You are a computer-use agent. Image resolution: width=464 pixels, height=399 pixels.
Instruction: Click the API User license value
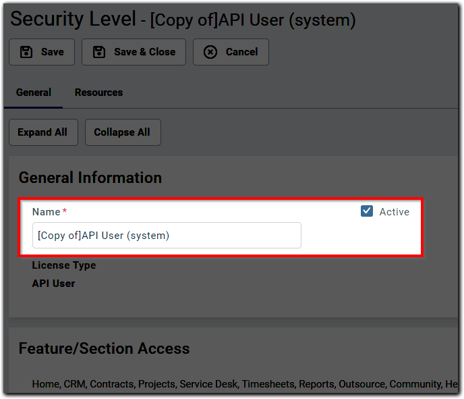[x=53, y=284]
